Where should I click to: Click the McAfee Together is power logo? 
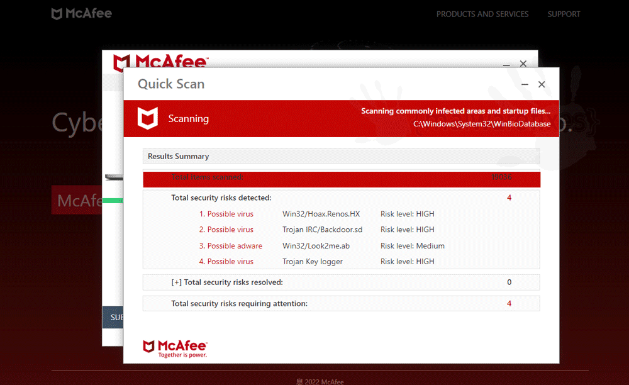pos(175,349)
